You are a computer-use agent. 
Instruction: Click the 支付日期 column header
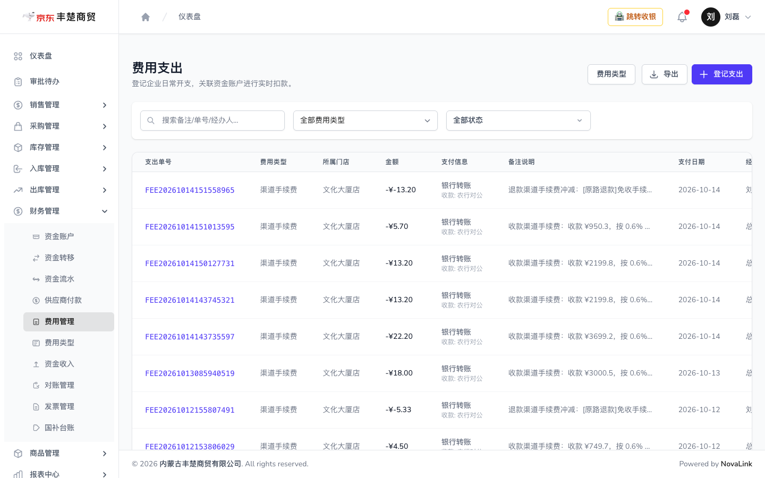tap(691, 162)
